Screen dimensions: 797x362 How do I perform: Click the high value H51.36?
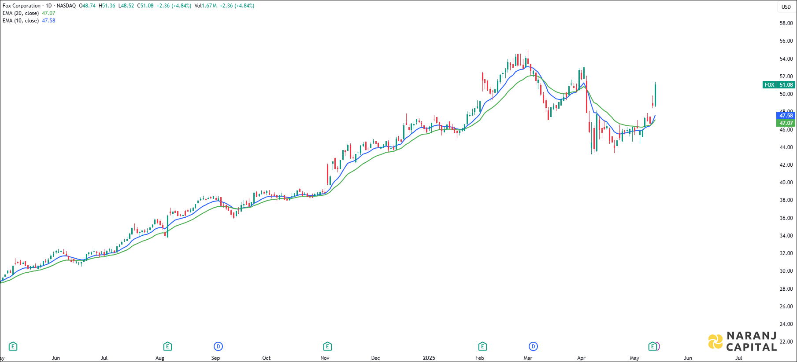click(107, 6)
